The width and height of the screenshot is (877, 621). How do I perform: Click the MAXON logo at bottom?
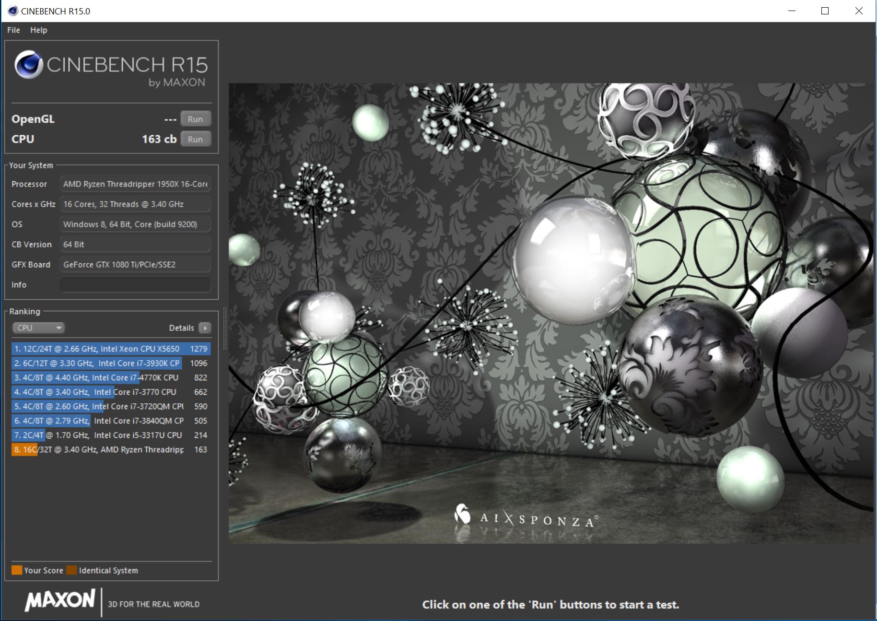tap(60, 601)
